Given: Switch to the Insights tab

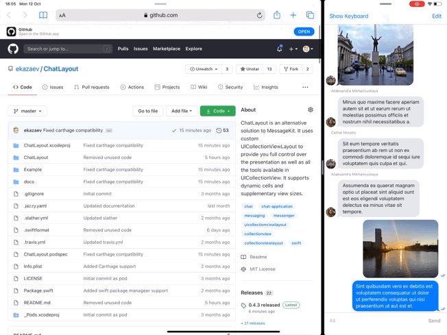Looking at the screenshot, I should [266, 87].
